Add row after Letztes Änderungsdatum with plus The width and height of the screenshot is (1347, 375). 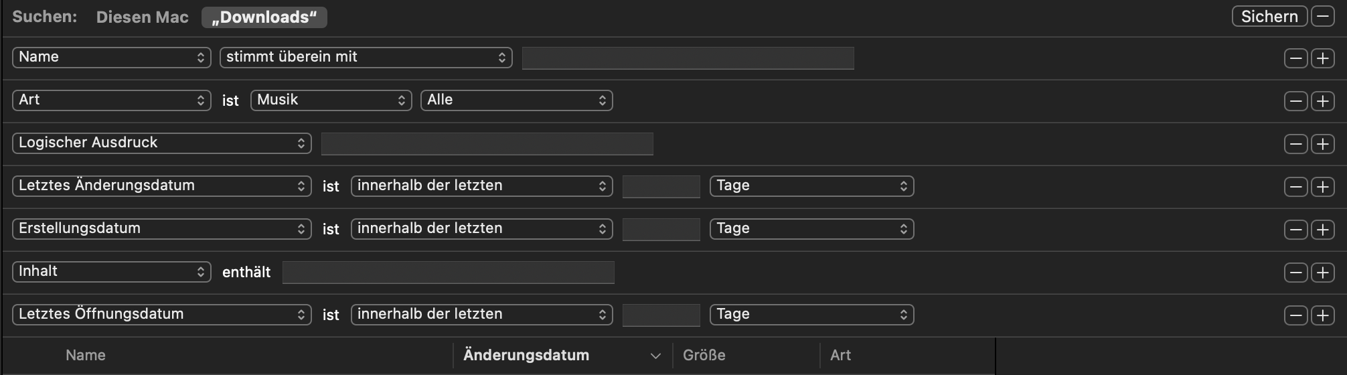click(1322, 187)
